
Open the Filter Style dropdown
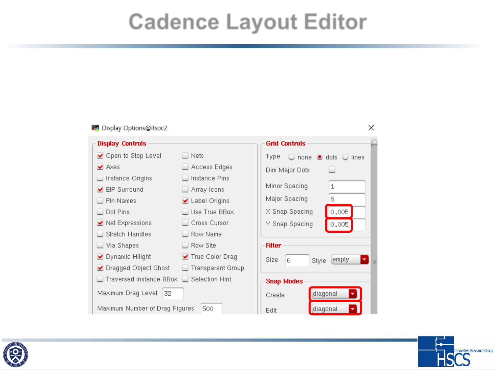click(364, 260)
